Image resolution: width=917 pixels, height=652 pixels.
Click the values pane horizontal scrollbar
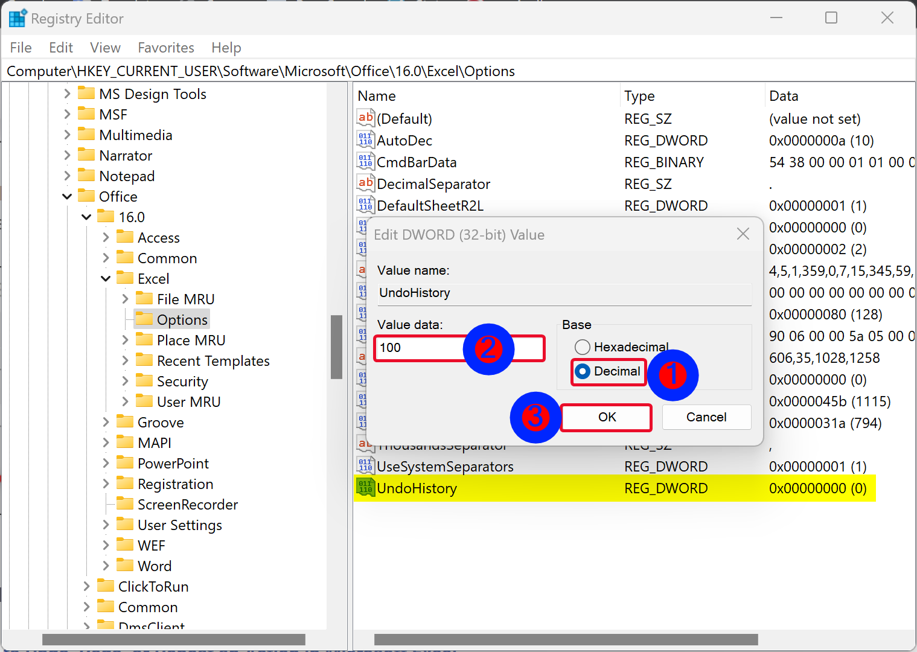click(566, 639)
